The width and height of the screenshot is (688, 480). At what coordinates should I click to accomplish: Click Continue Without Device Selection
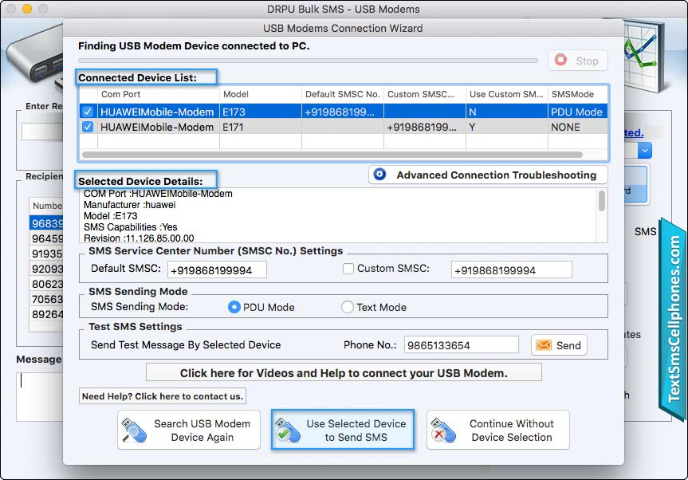coord(498,430)
